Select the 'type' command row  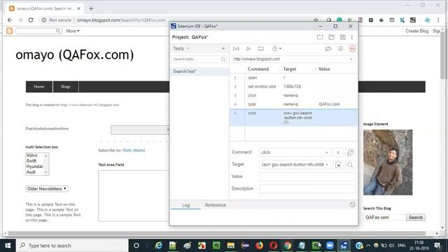(x=293, y=104)
